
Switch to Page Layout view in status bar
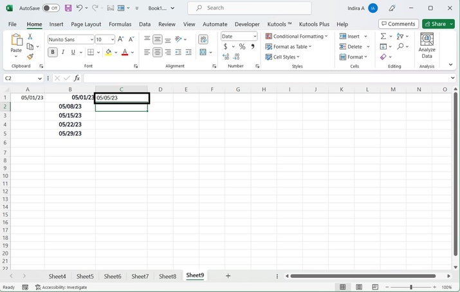[x=359, y=287]
